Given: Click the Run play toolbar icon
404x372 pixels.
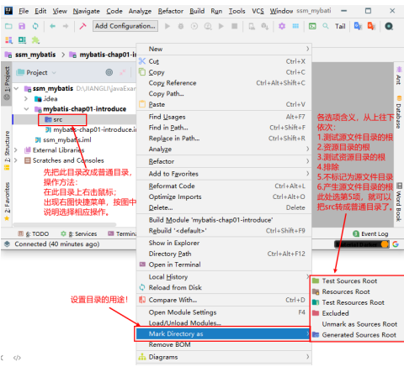Looking at the screenshot, I should 167,26.
